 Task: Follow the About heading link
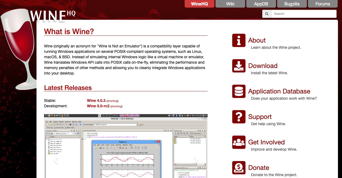point(257,40)
